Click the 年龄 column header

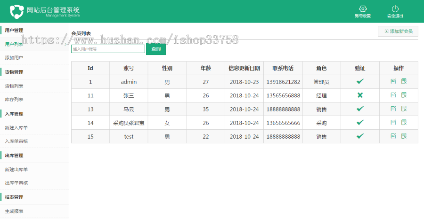coord(206,68)
